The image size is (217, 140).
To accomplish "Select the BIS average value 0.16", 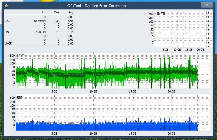I will [x=70, y=32].
